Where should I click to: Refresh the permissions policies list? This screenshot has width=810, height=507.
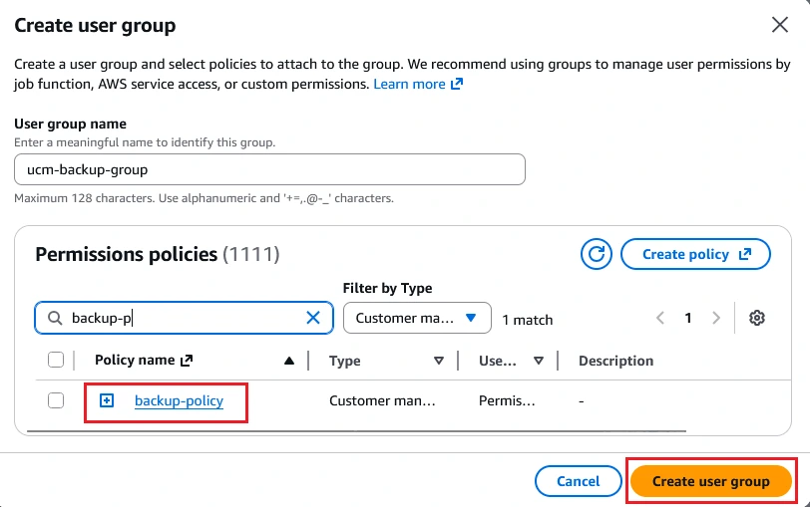tap(597, 254)
